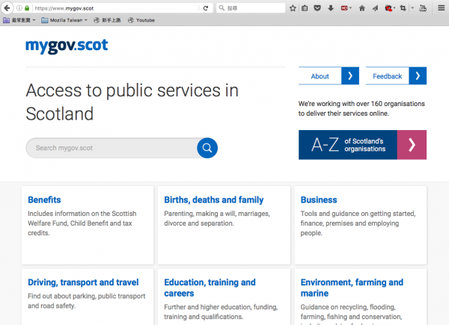Focus the Search mygov.scot field

click(x=112, y=148)
